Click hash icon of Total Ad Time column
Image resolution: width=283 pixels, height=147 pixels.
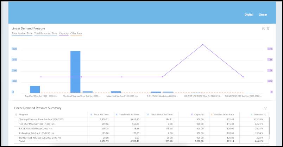(x=91, y=115)
